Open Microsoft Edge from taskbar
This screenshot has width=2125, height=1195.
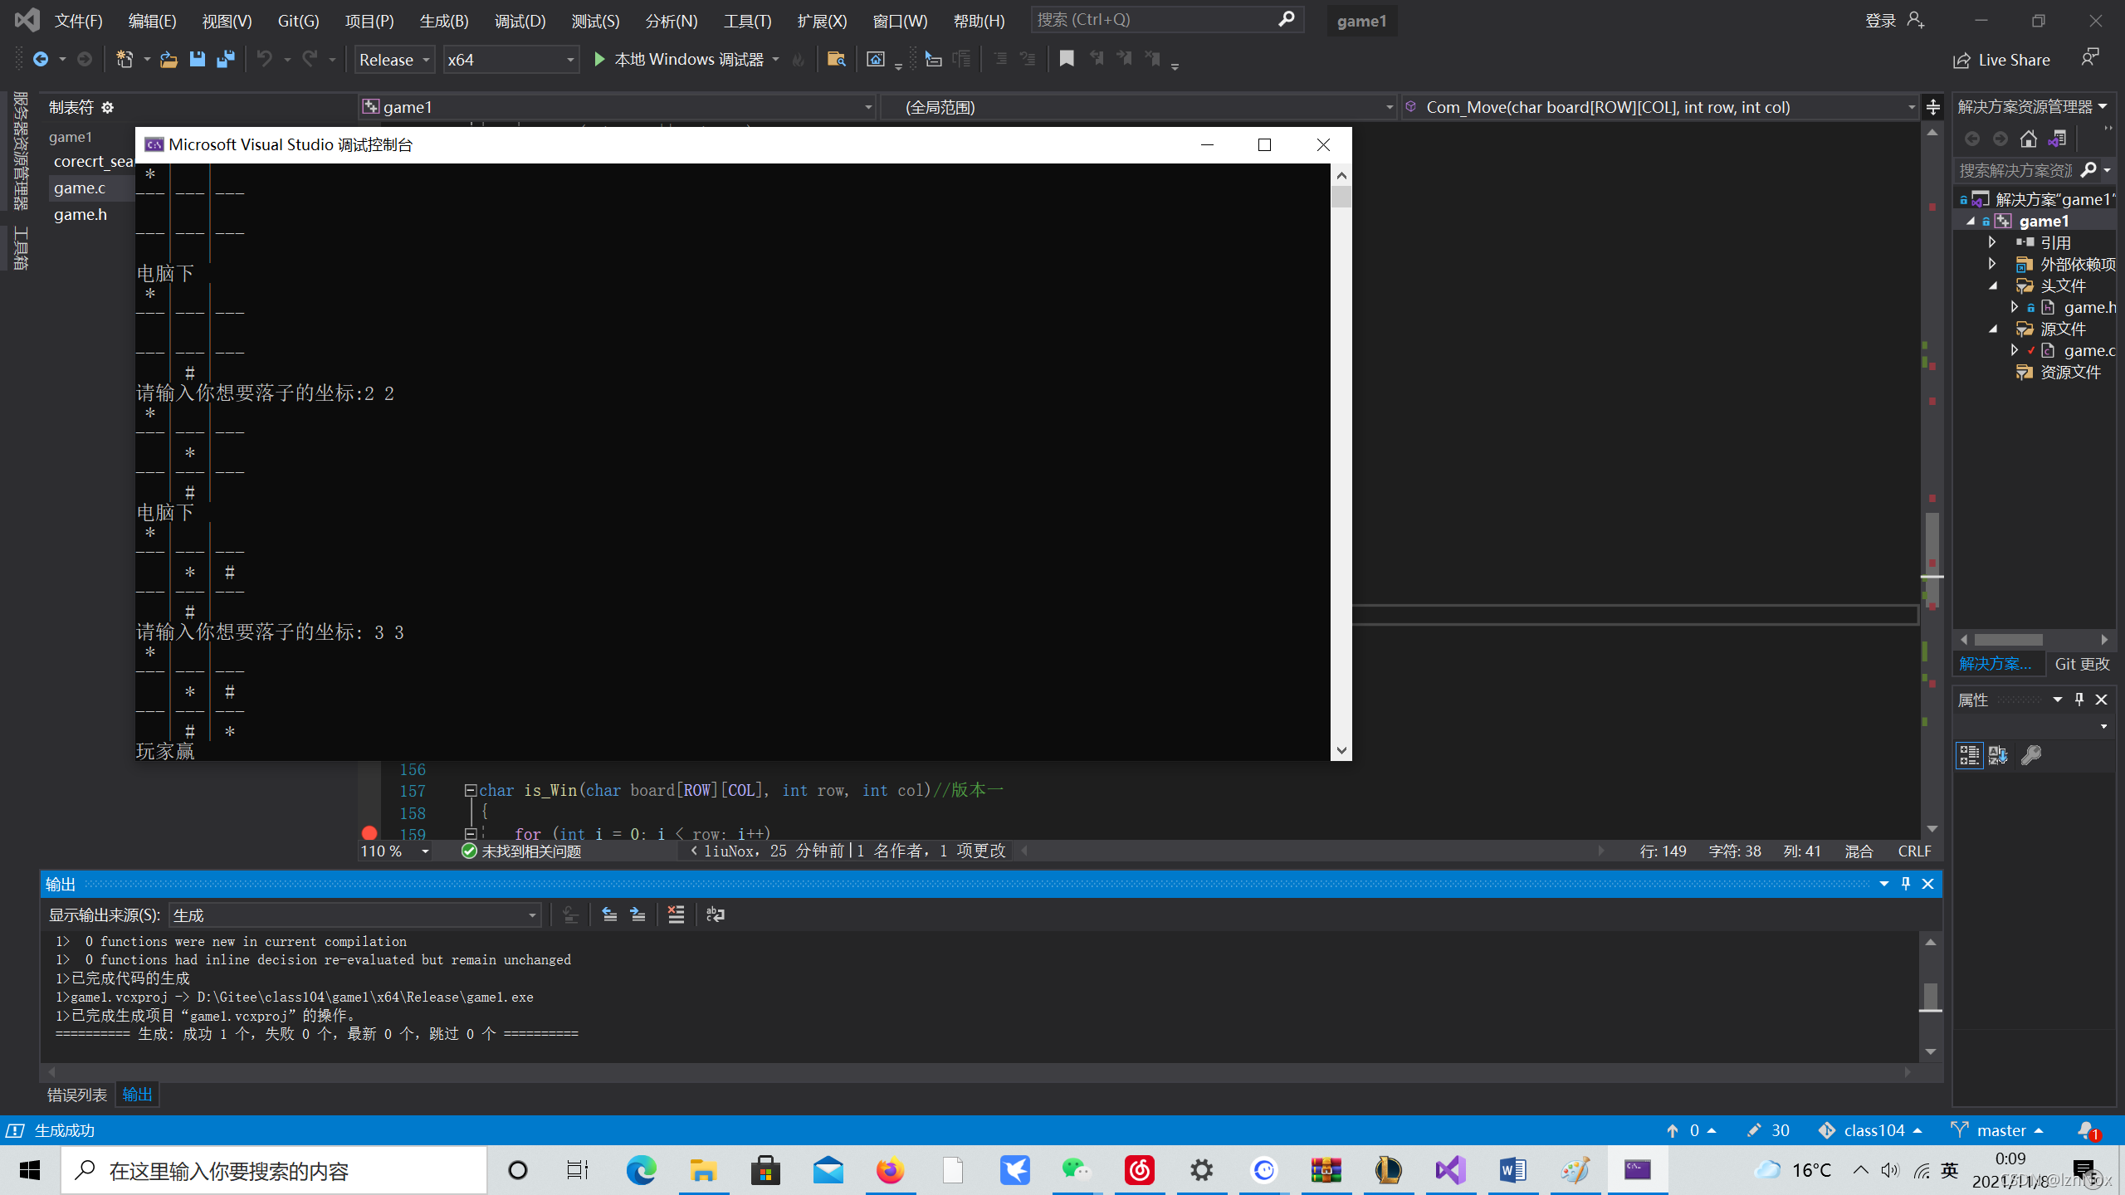641,1170
